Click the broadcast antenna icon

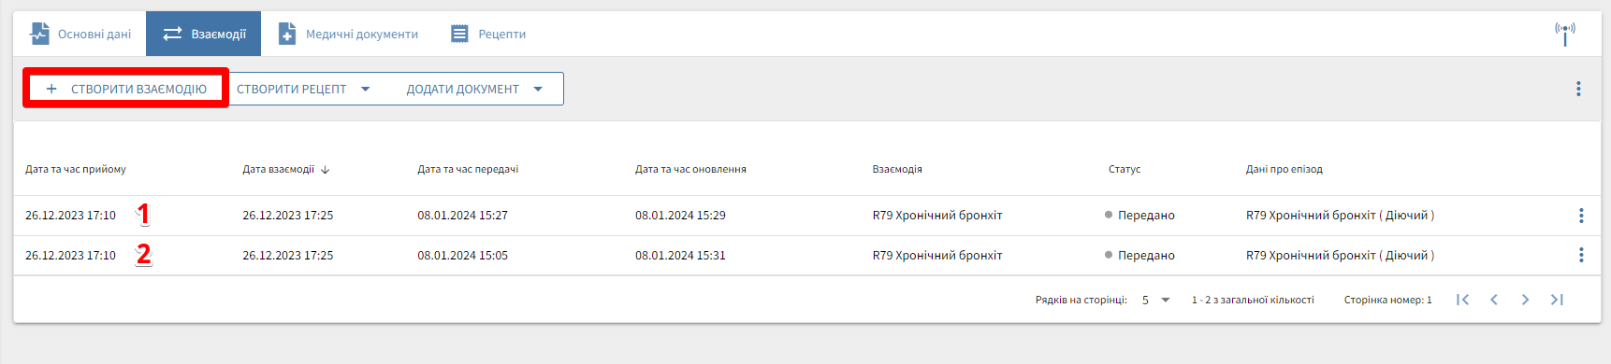1564,34
